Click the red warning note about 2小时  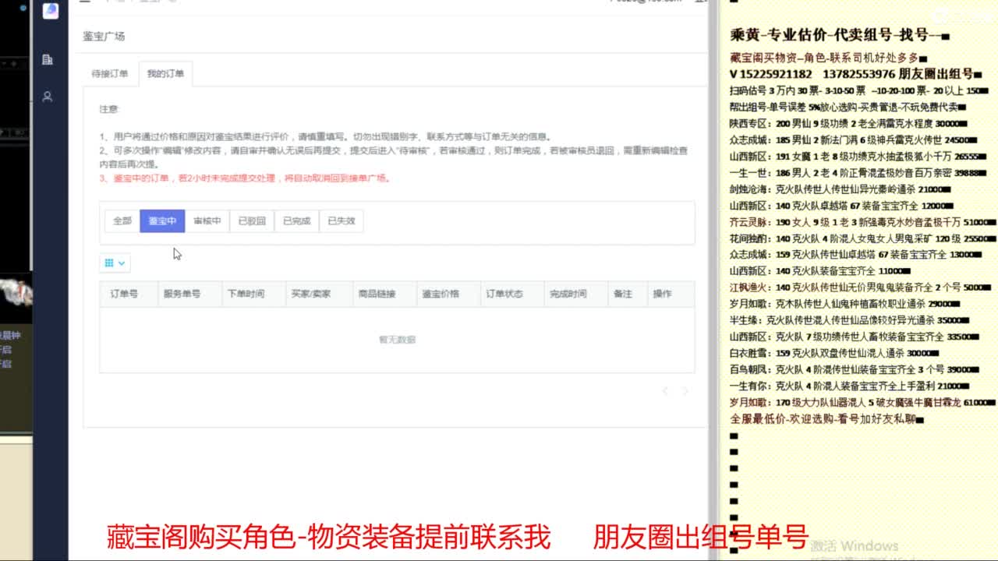(x=245, y=178)
